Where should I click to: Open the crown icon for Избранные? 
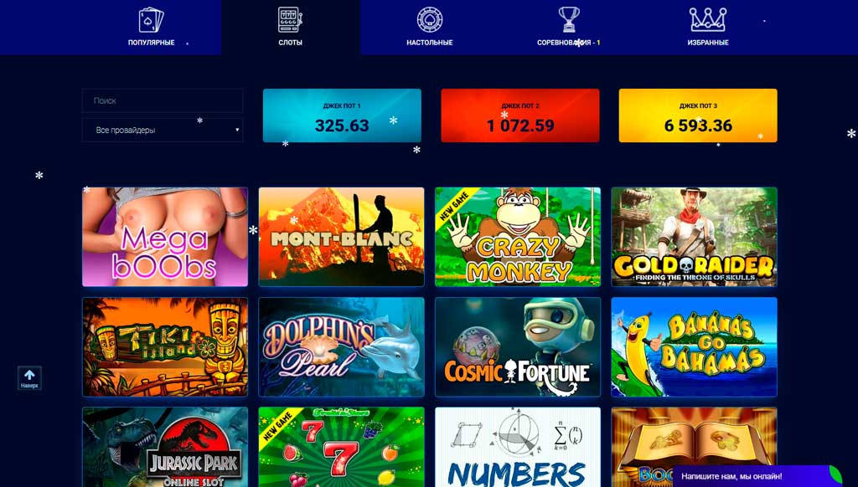tap(707, 20)
